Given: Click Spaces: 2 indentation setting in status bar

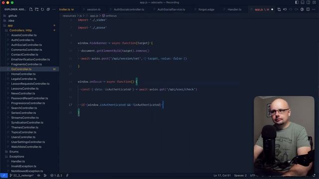Looking at the screenshot, I should (240, 176).
